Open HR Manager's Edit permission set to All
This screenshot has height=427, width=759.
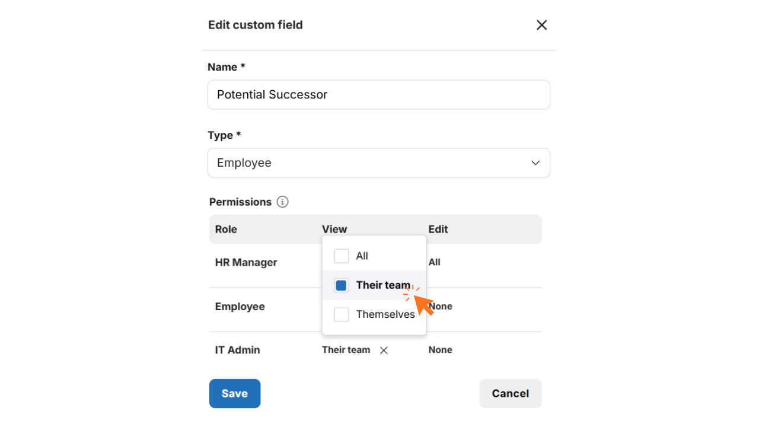[435, 262]
